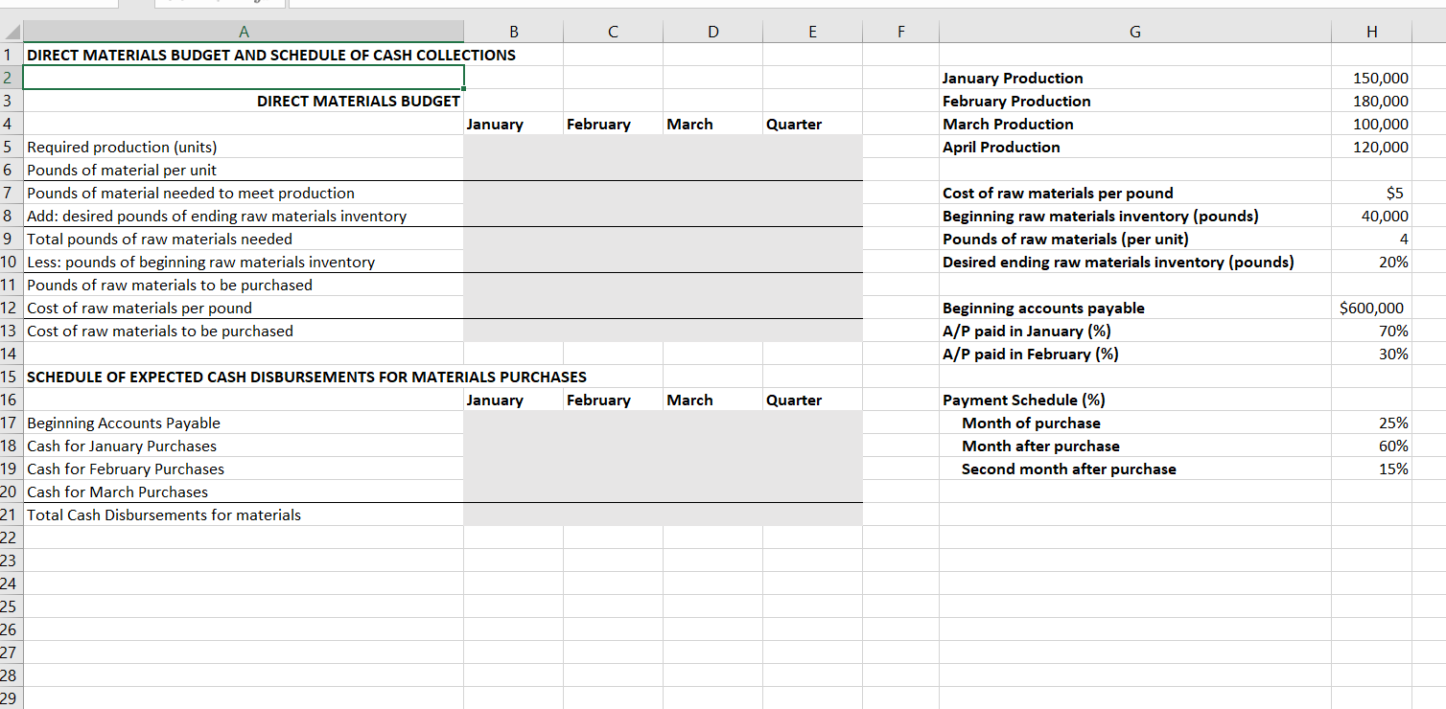Click the empty selected cell A2
The height and width of the screenshot is (709, 1446).
click(x=244, y=78)
